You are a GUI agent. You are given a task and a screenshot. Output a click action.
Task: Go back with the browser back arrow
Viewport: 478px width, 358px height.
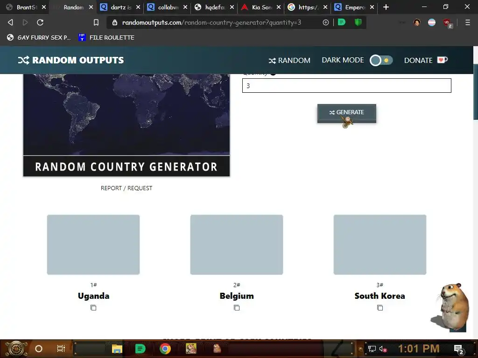pos(10,22)
